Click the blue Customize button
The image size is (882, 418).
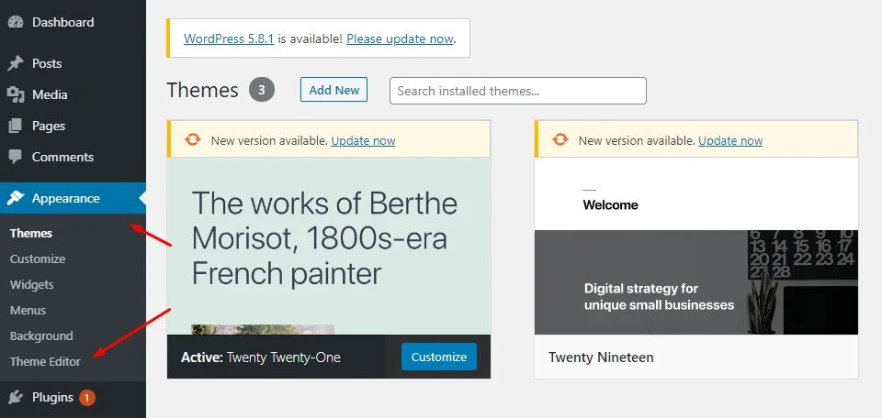point(439,357)
